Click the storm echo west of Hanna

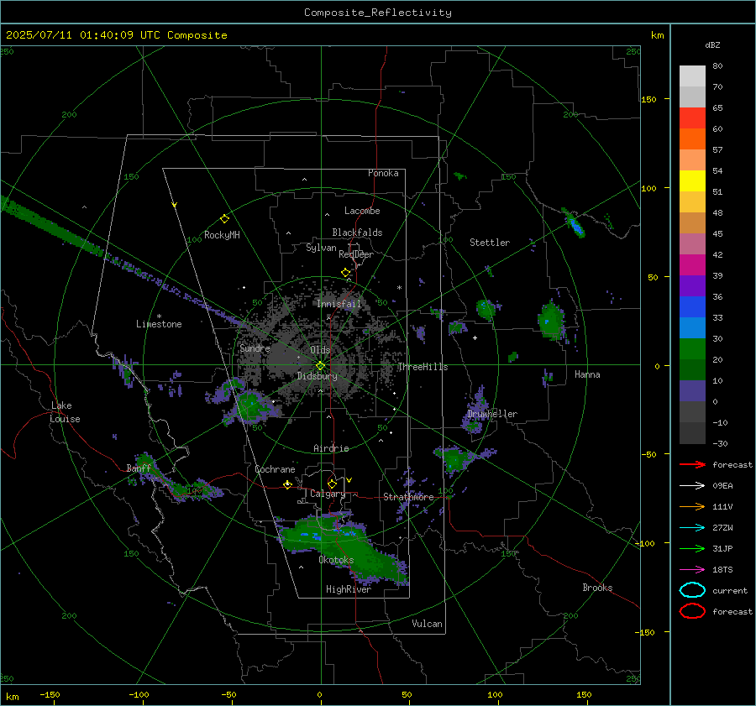[551, 320]
